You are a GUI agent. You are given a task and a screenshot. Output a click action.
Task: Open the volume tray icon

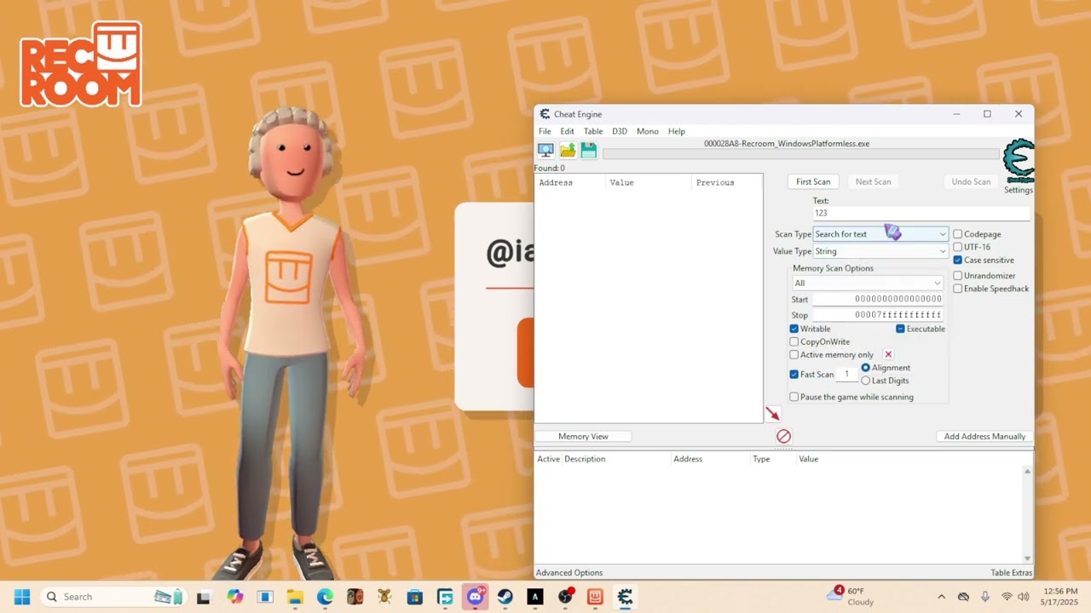pyautogui.click(x=1024, y=597)
